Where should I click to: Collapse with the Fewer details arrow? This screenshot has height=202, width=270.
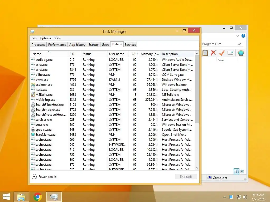(x=34, y=176)
